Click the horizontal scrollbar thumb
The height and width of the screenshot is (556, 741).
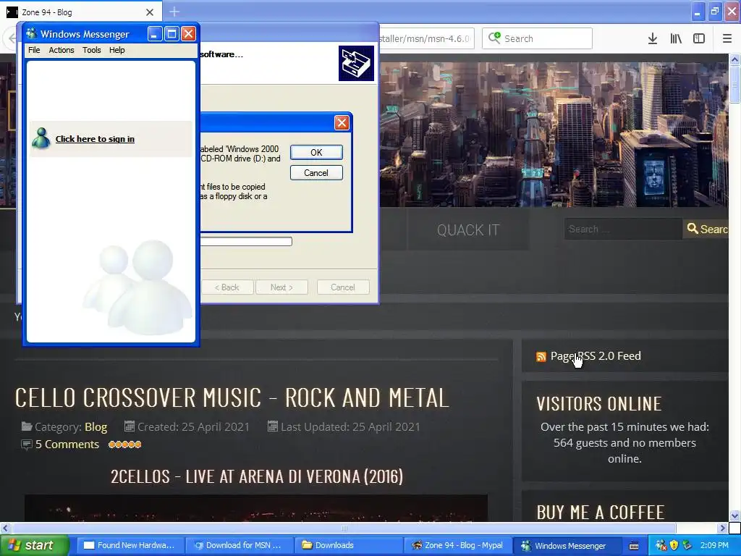344,528
